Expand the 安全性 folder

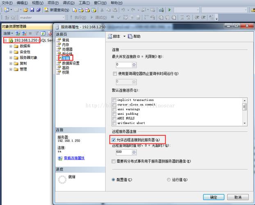pos(11,52)
